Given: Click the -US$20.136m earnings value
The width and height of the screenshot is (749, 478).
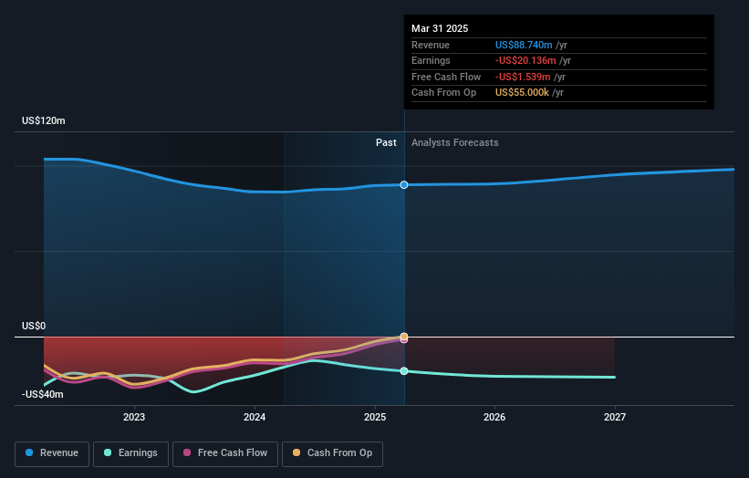Looking at the screenshot, I should 525,60.
